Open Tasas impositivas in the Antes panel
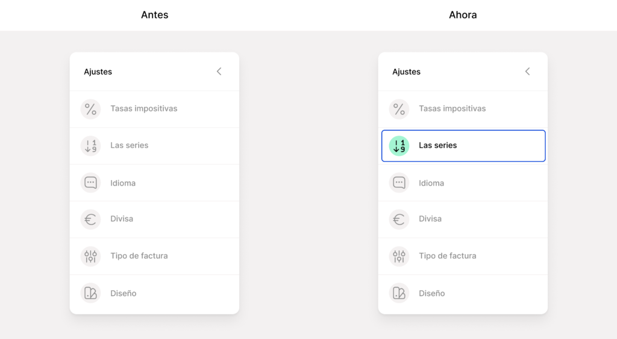The height and width of the screenshot is (339, 617). point(143,109)
